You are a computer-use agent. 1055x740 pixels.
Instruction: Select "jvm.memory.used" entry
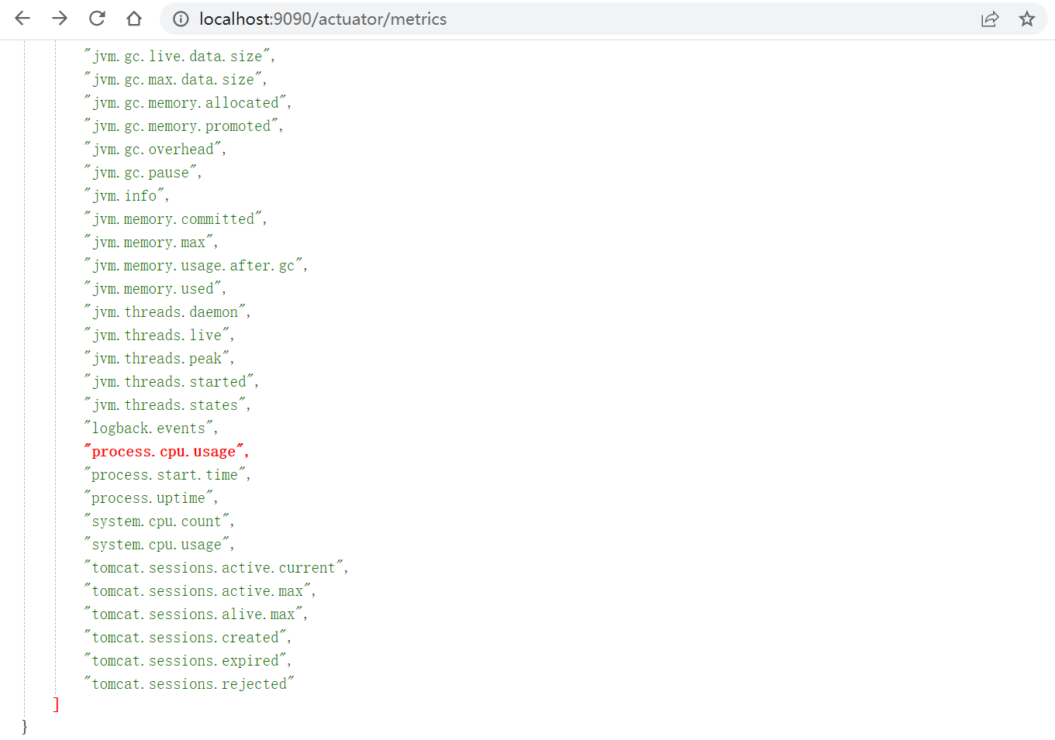pos(153,289)
